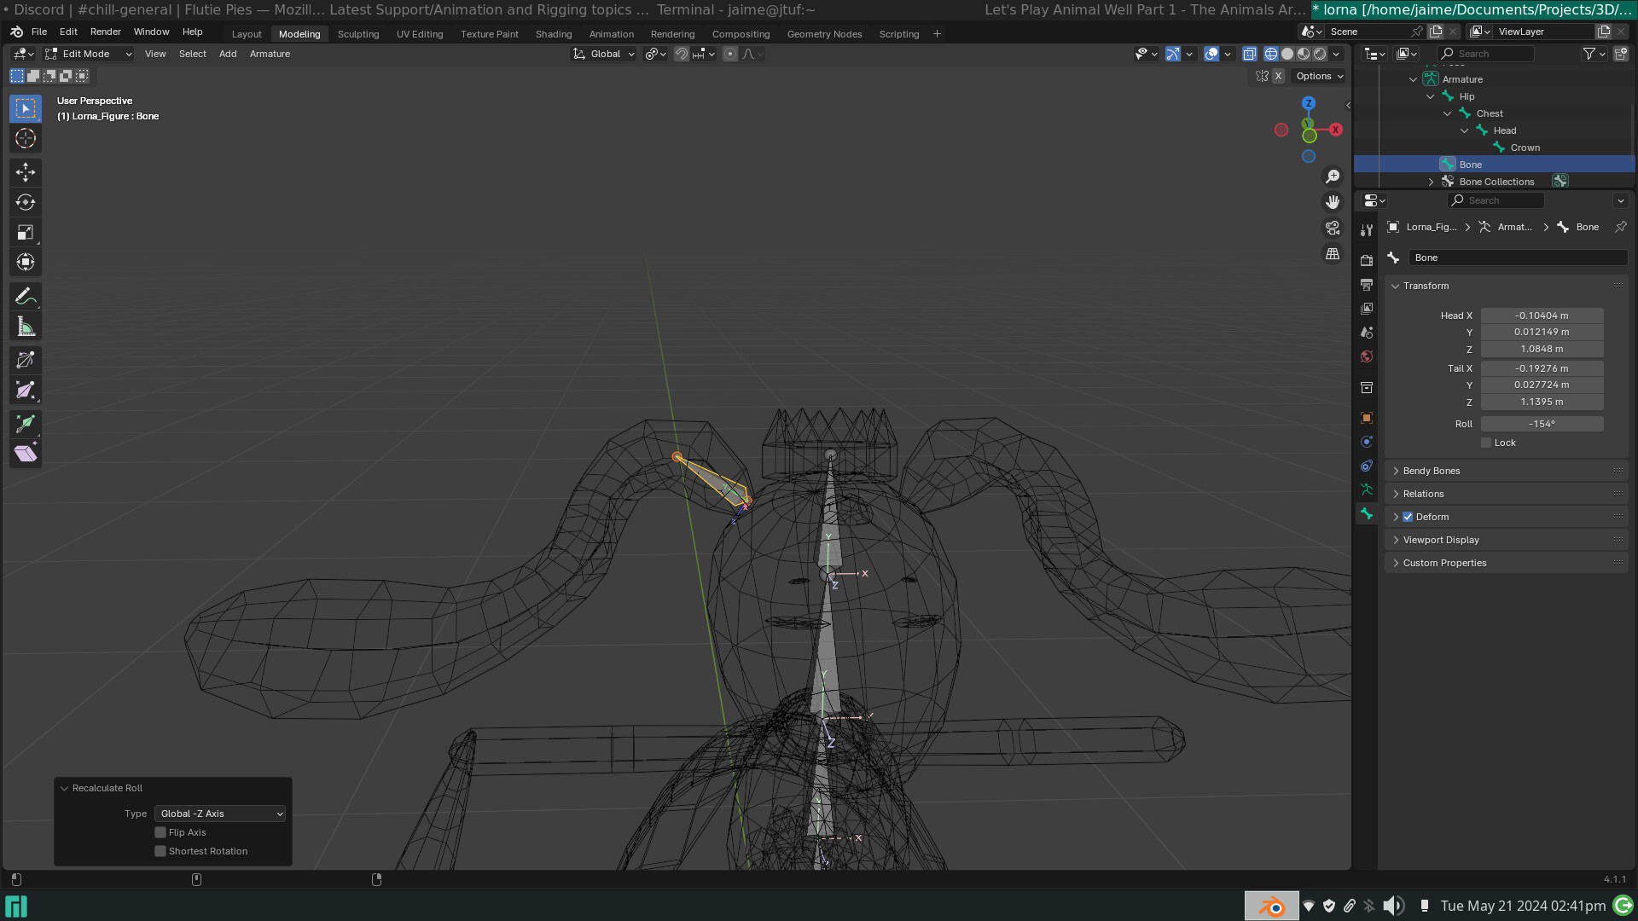Screen dimensions: 1638x921
Task: Open the Render menu
Action: (106, 32)
